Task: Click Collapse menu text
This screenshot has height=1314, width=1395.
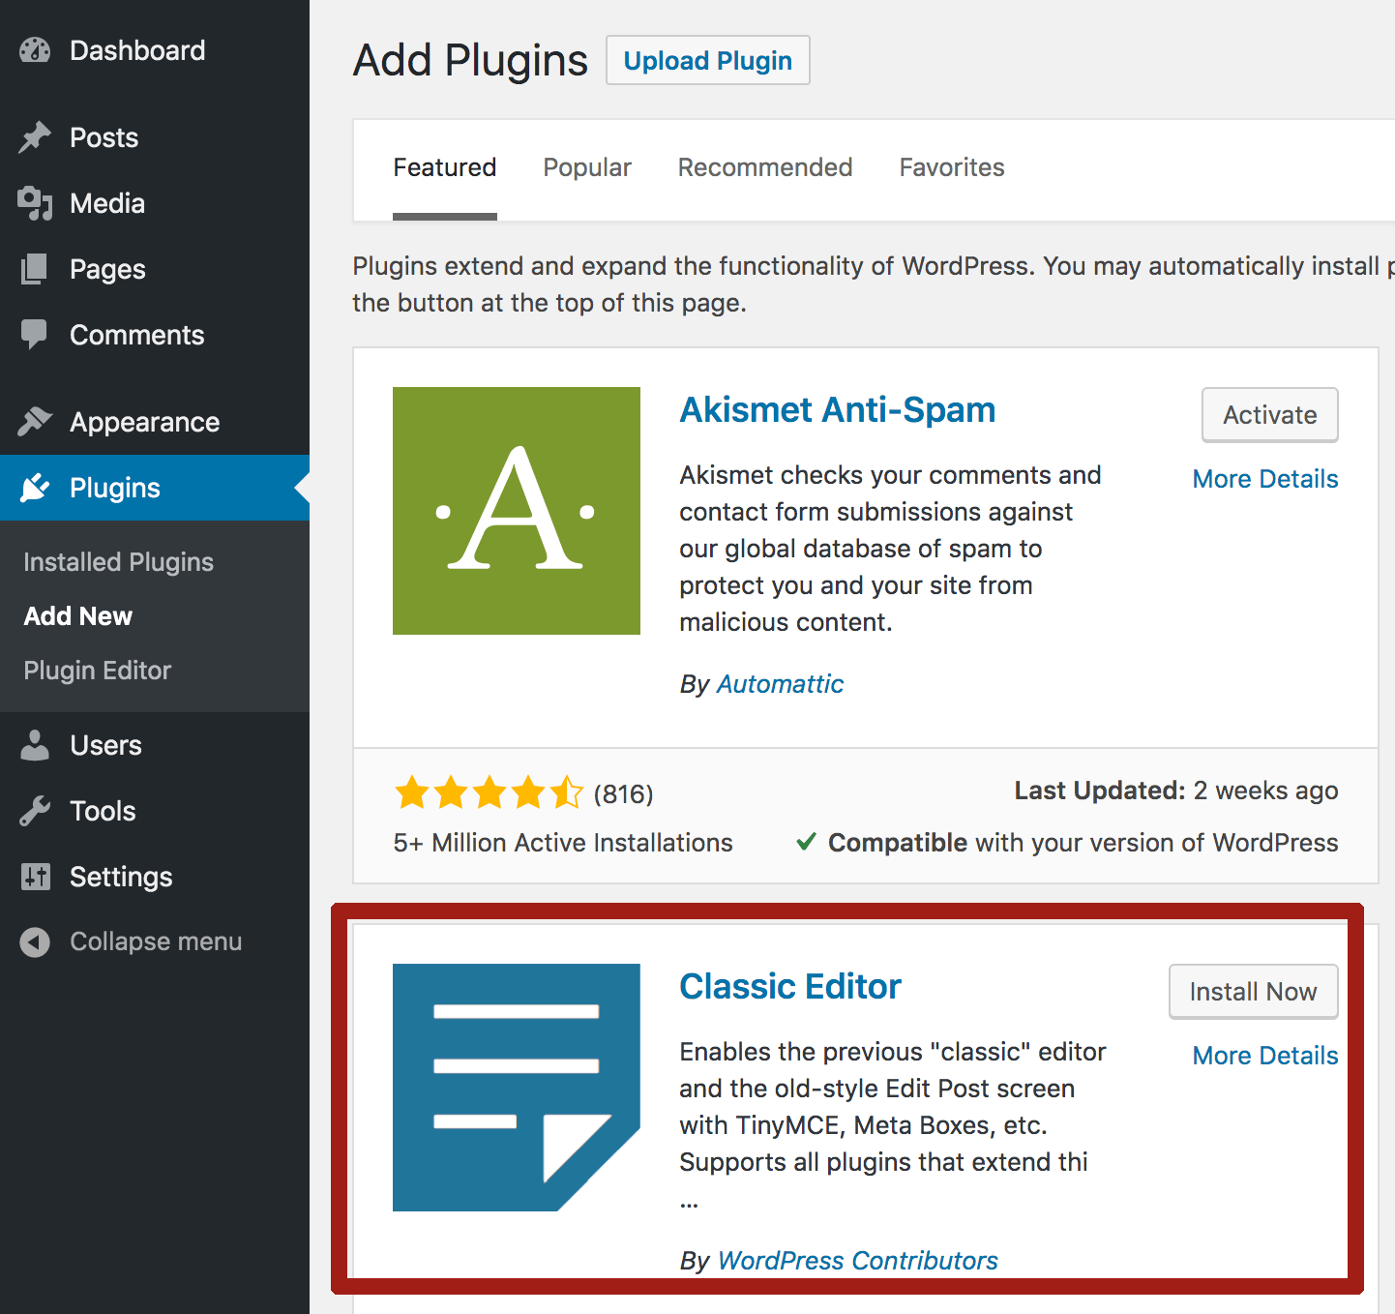Action: (x=156, y=941)
